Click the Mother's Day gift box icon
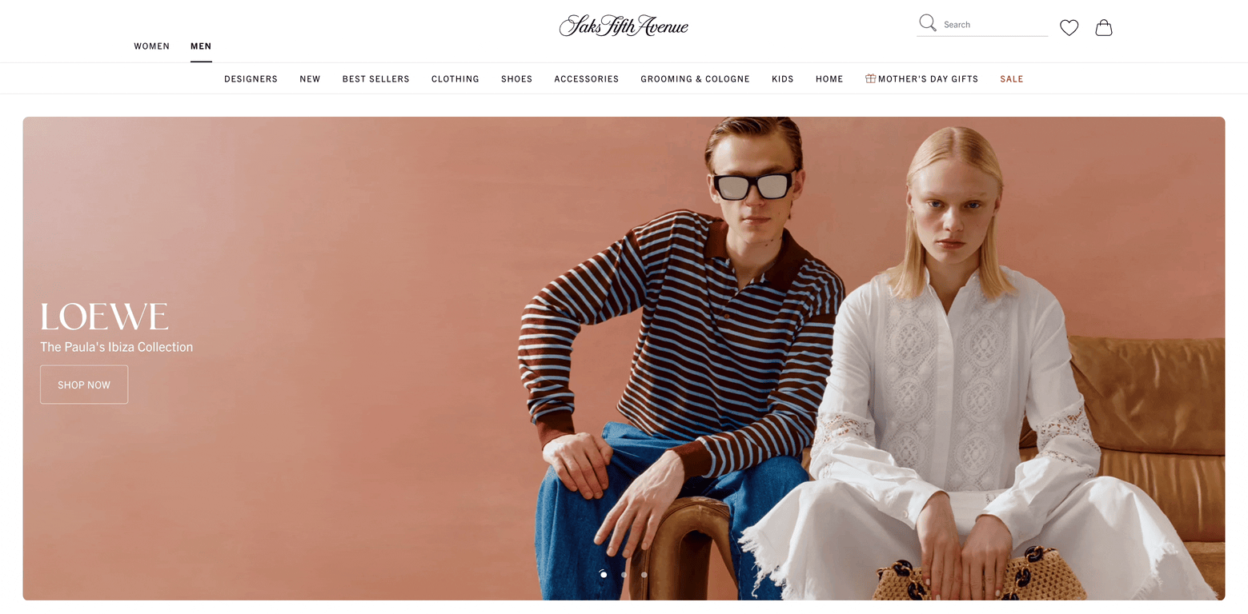 tap(870, 78)
